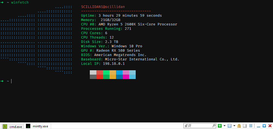Switch to the mintty.exe tab
273x129 pixels.
37,126
